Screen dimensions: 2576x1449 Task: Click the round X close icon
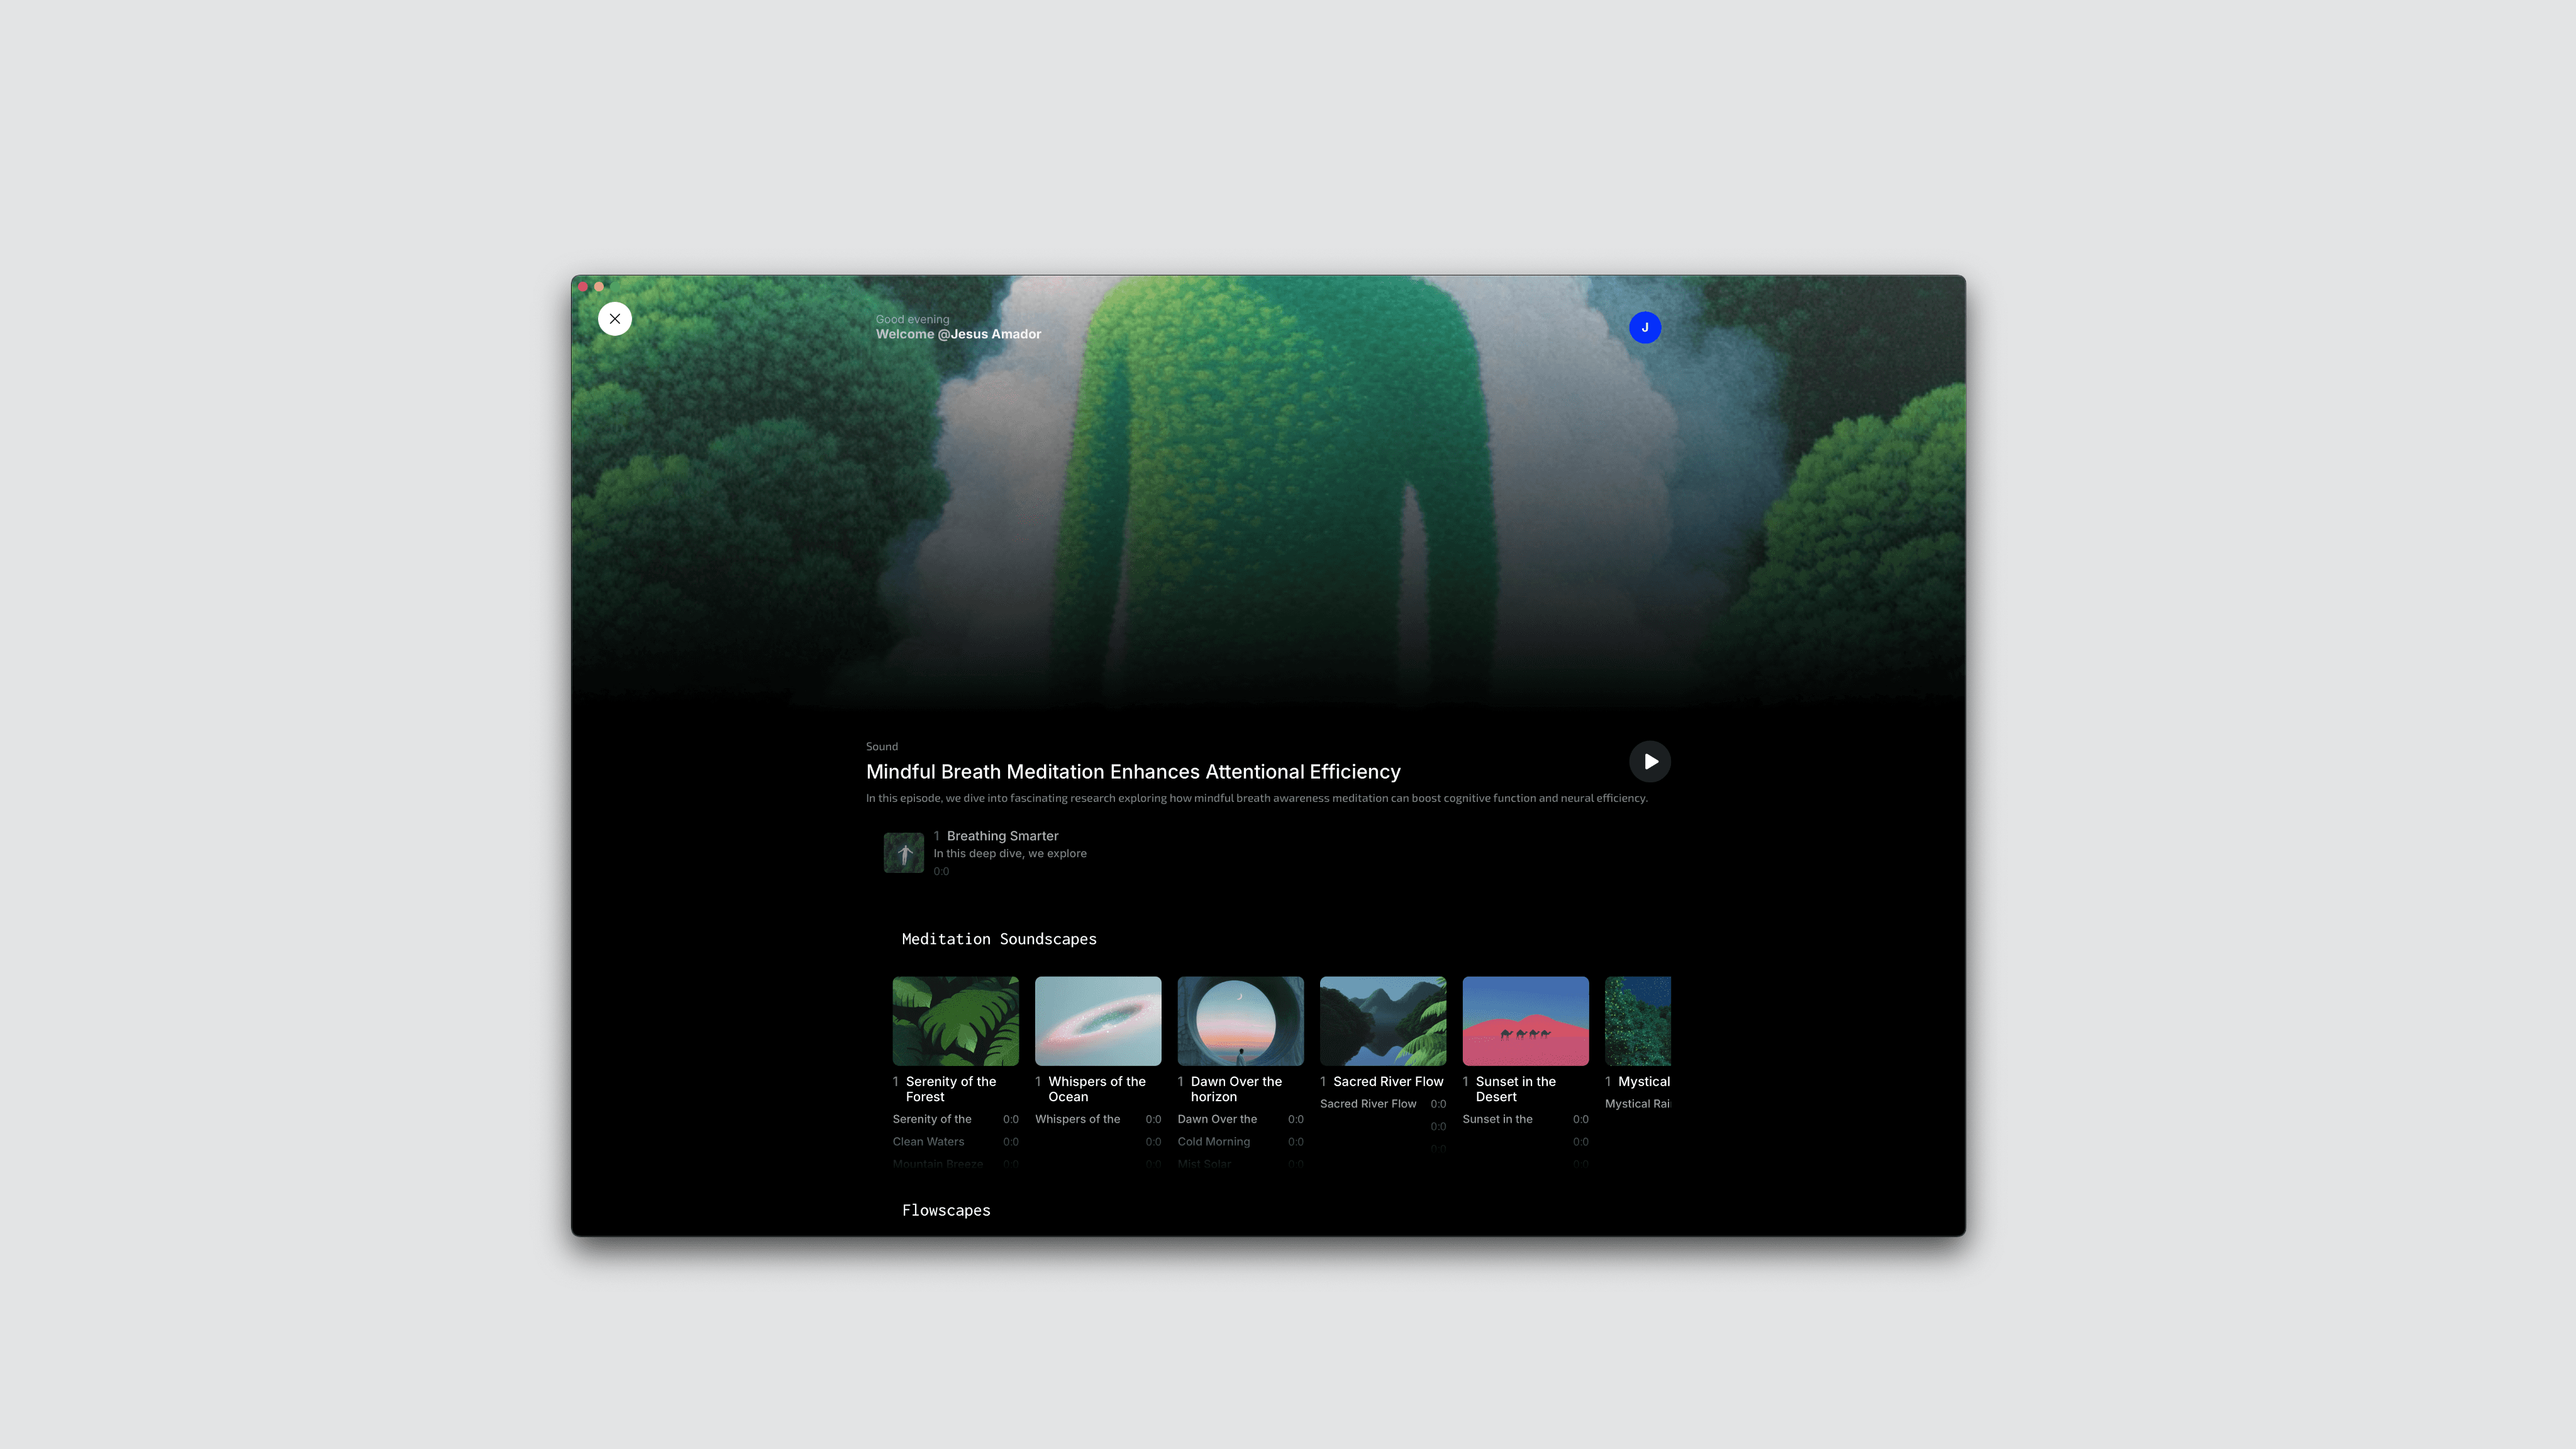(x=615, y=319)
